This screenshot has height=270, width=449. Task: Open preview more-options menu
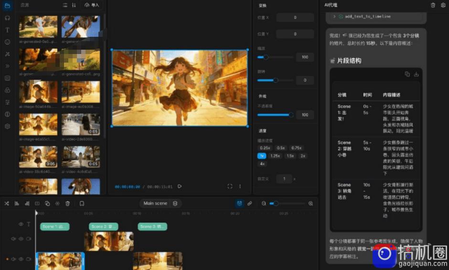240,186
